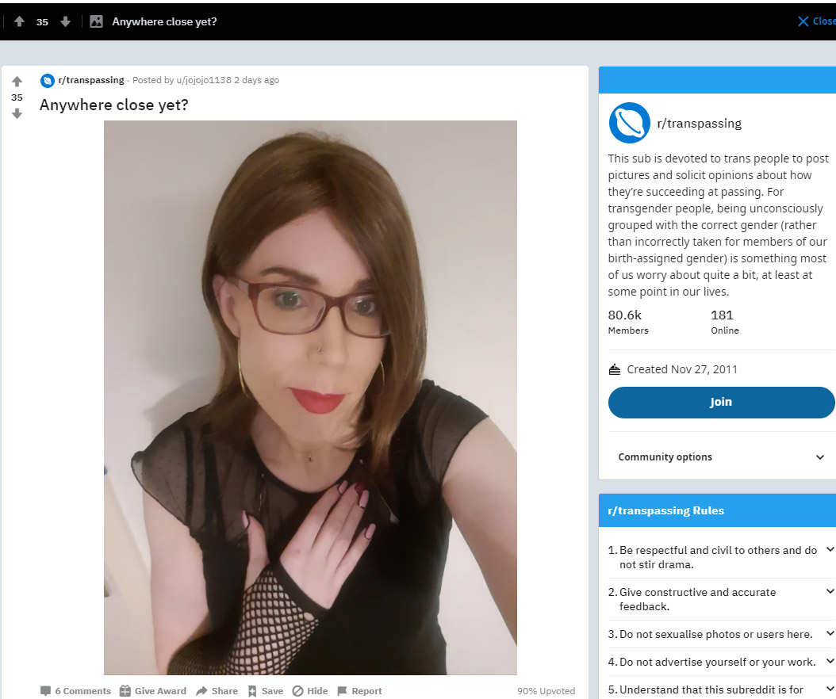
Task: Share the post
Action: click(x=217, y=690)
